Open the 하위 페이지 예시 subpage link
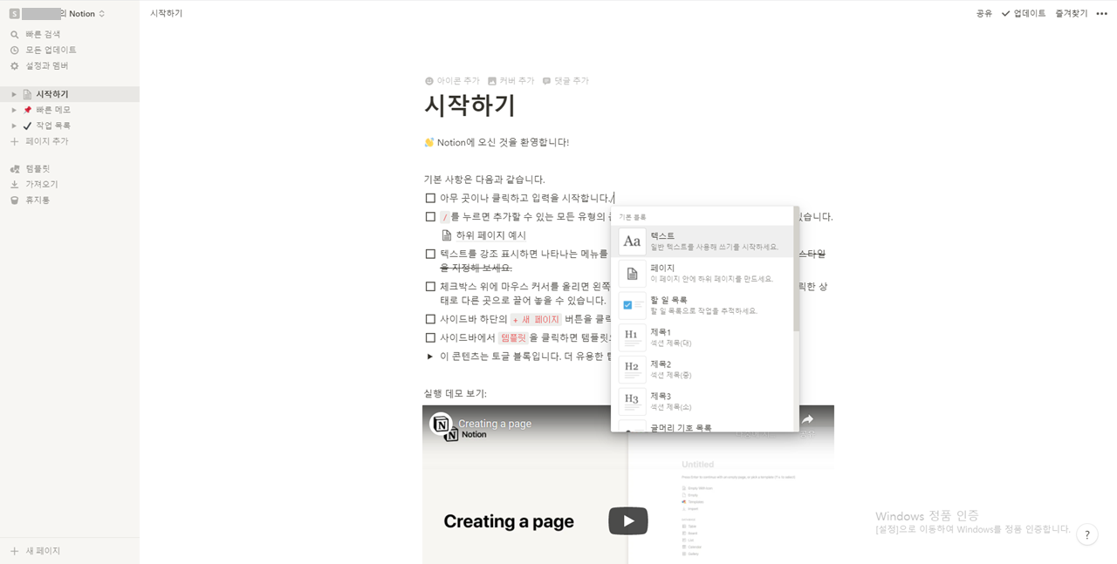Image resolution: width=1117 pixels, height=564 pixels. pyautogui.click(x=483, y=235)
